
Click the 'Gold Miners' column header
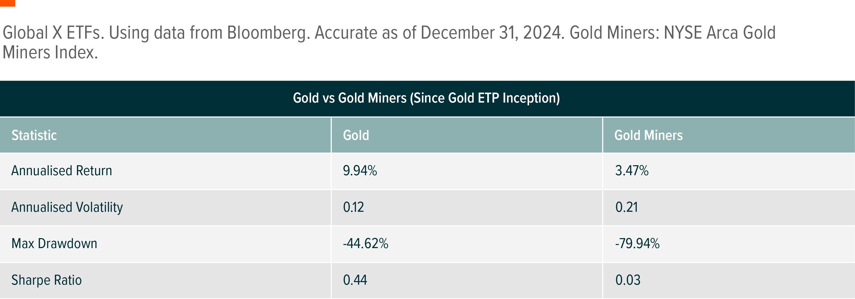(x=648, y=135)
